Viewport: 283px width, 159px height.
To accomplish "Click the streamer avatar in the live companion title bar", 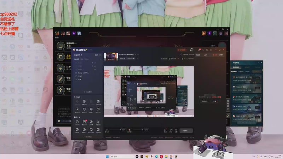I will [x=191, y=50].
